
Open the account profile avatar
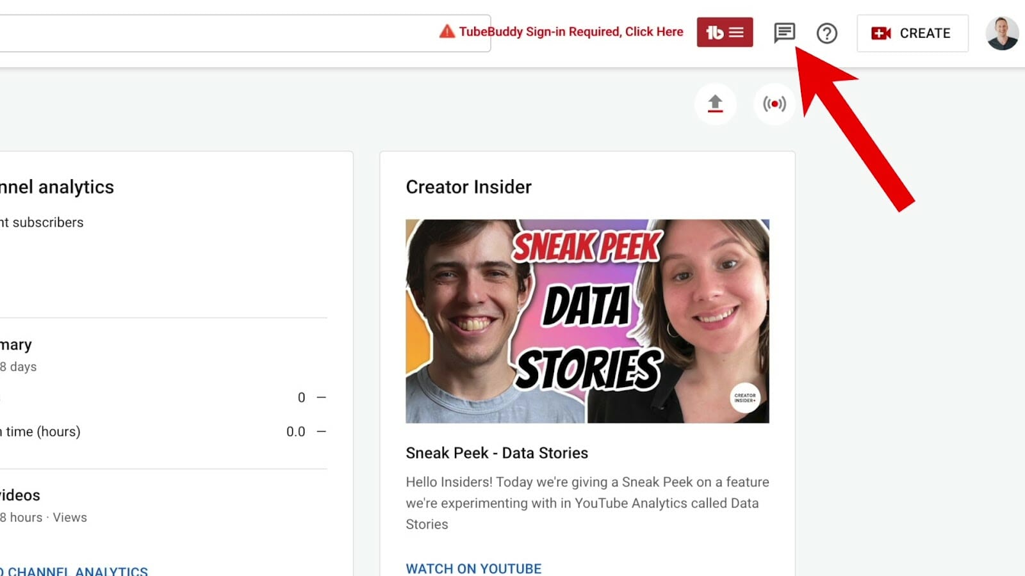click(x=1003, y=33)
